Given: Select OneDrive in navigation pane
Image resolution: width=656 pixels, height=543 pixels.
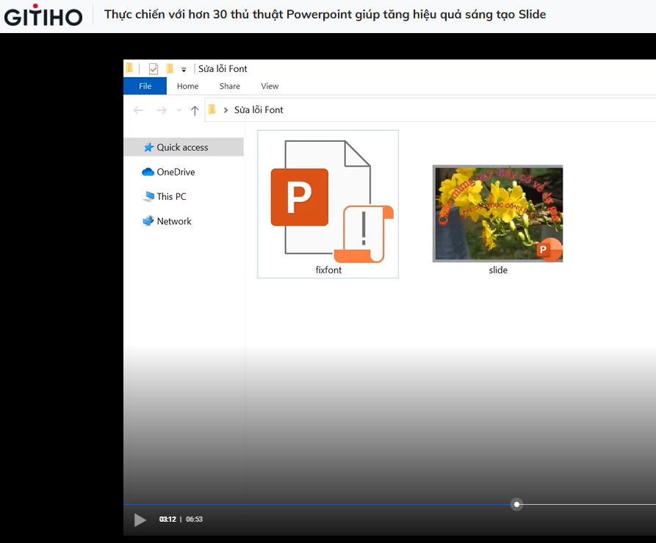Looking at the screenshot, I should (x=169, y=172).
